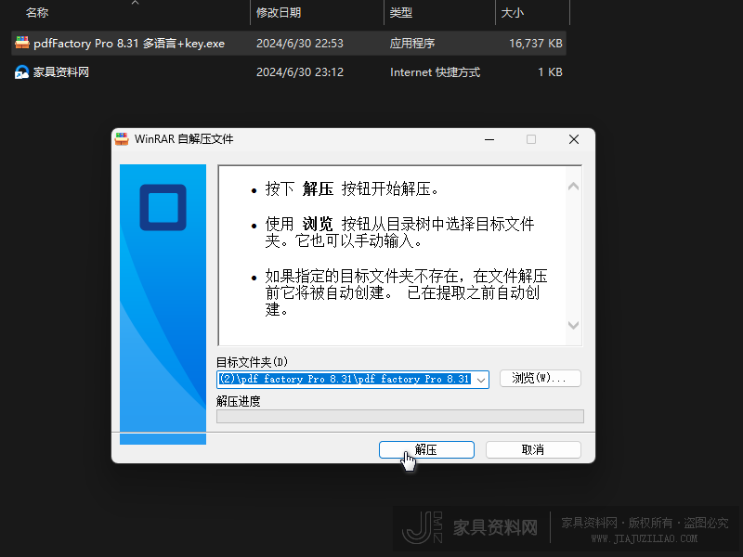743x557 pixels.
Task: Click the date 2024/6/30 22:53 cell
Action: [x=299, y=43]
